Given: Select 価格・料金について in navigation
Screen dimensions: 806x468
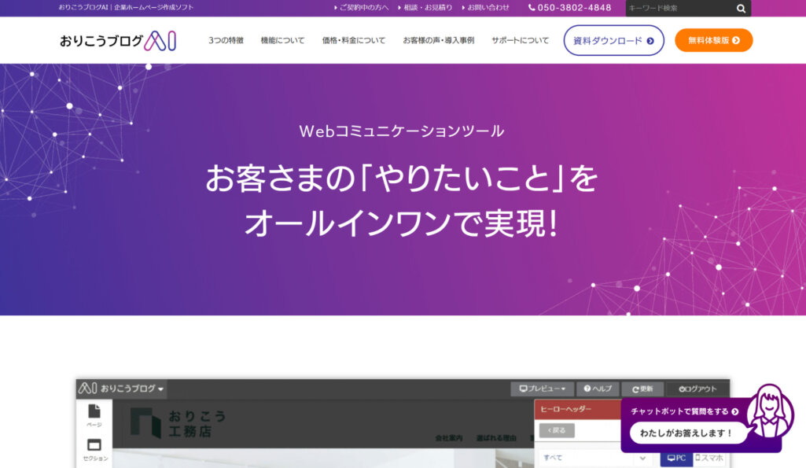Looking at the screenshot, I should pos(353,40).
